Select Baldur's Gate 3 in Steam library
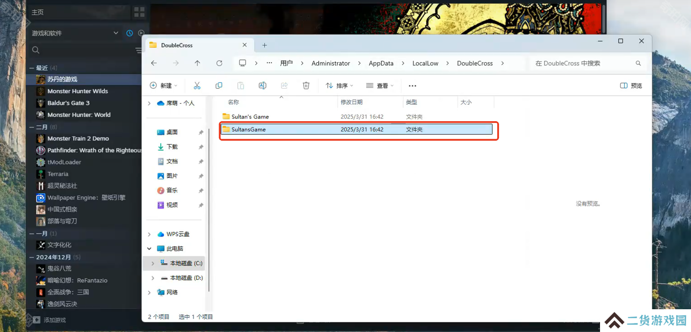 [x=69, y=103]
